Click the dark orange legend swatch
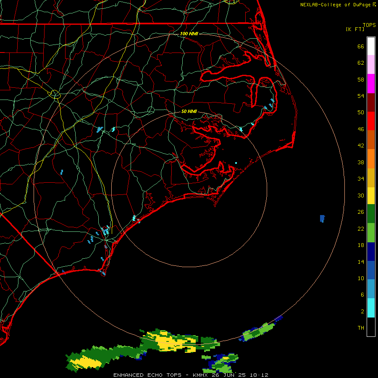Screen dimensions: 378x378 click(x=371, y=140)
